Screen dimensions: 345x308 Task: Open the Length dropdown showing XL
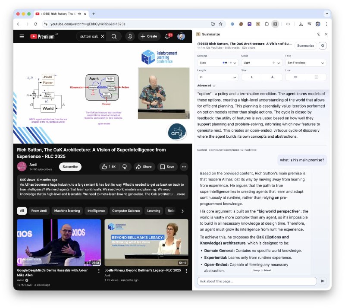218,77
